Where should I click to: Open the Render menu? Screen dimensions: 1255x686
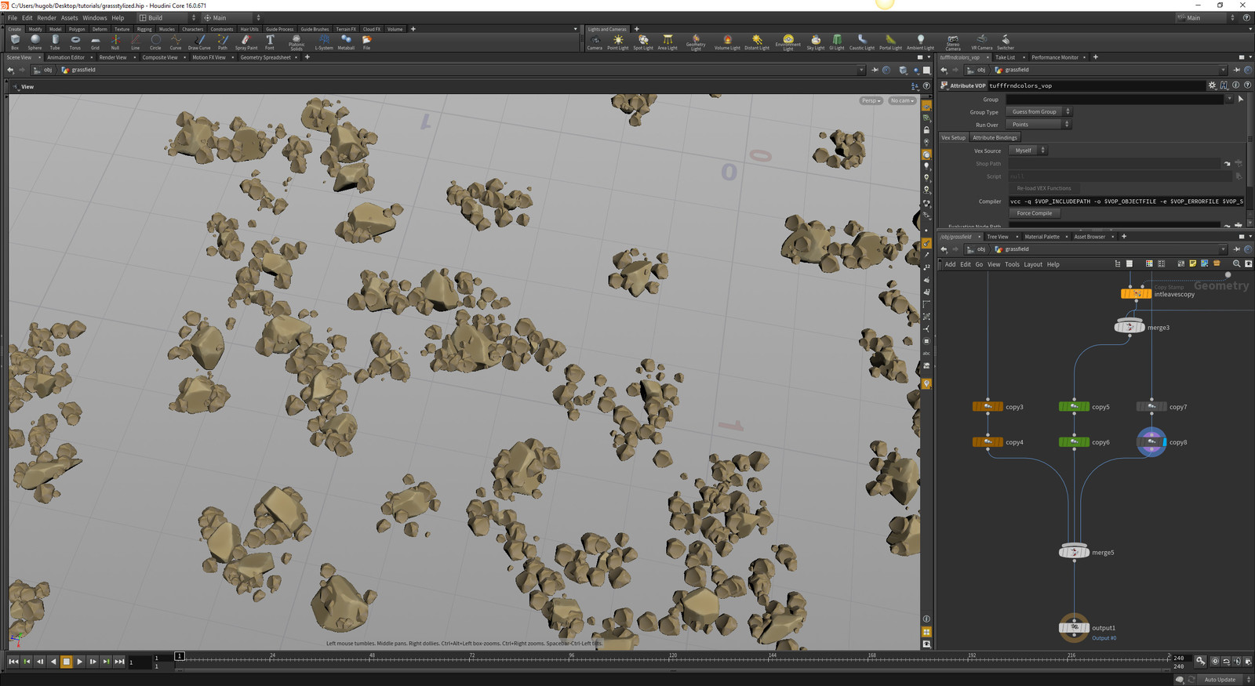[x=47, y=17]
